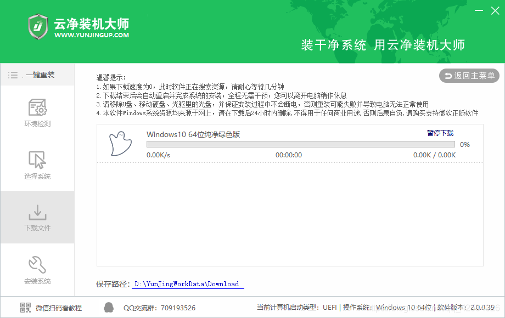Click the download progress bar
This screenshot has width=505, height=318.
point(300,144)
